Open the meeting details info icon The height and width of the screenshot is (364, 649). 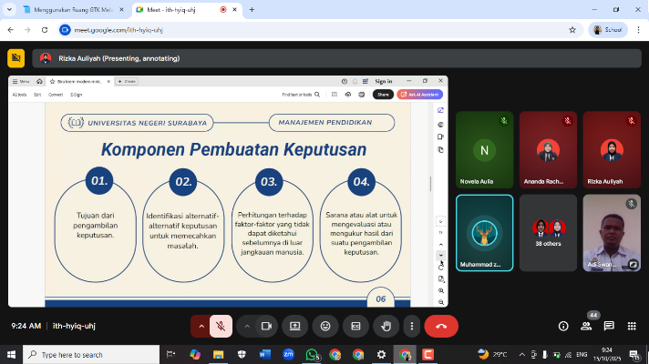[x=562, y=326]
